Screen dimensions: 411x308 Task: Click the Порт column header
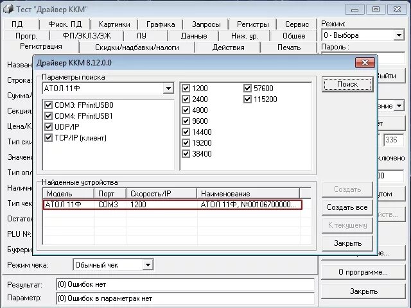point(110,194)
